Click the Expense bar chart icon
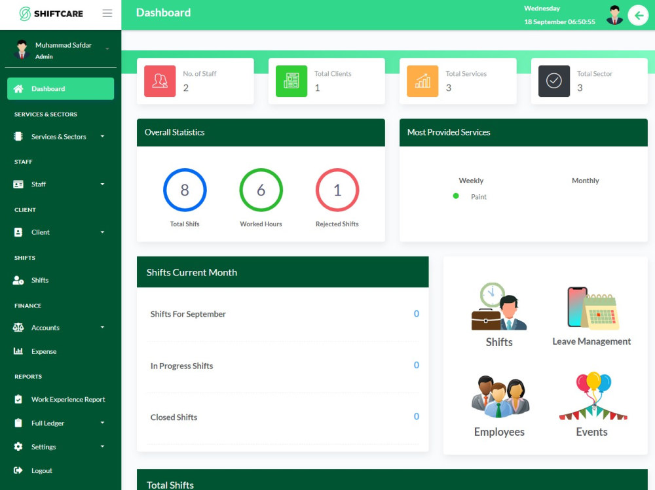 (18, 351)
